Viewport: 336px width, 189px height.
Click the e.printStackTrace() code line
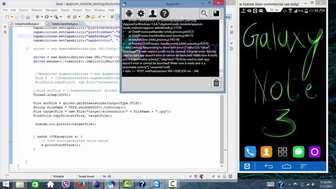(61, 145)
